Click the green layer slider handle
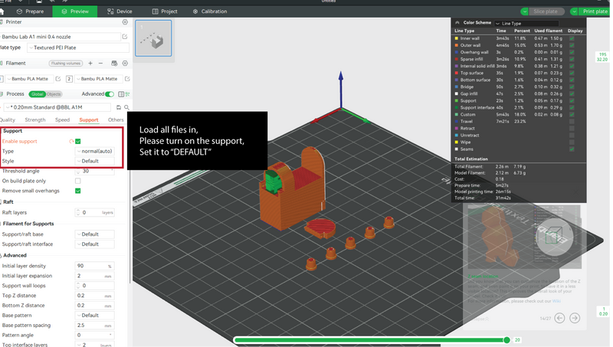The height and width of the screenshot is (347, 613). click(506, 340)
